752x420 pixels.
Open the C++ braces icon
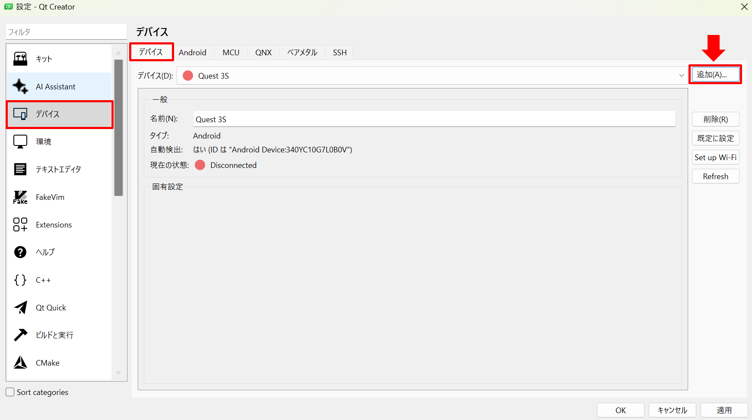tap(20, 280)
